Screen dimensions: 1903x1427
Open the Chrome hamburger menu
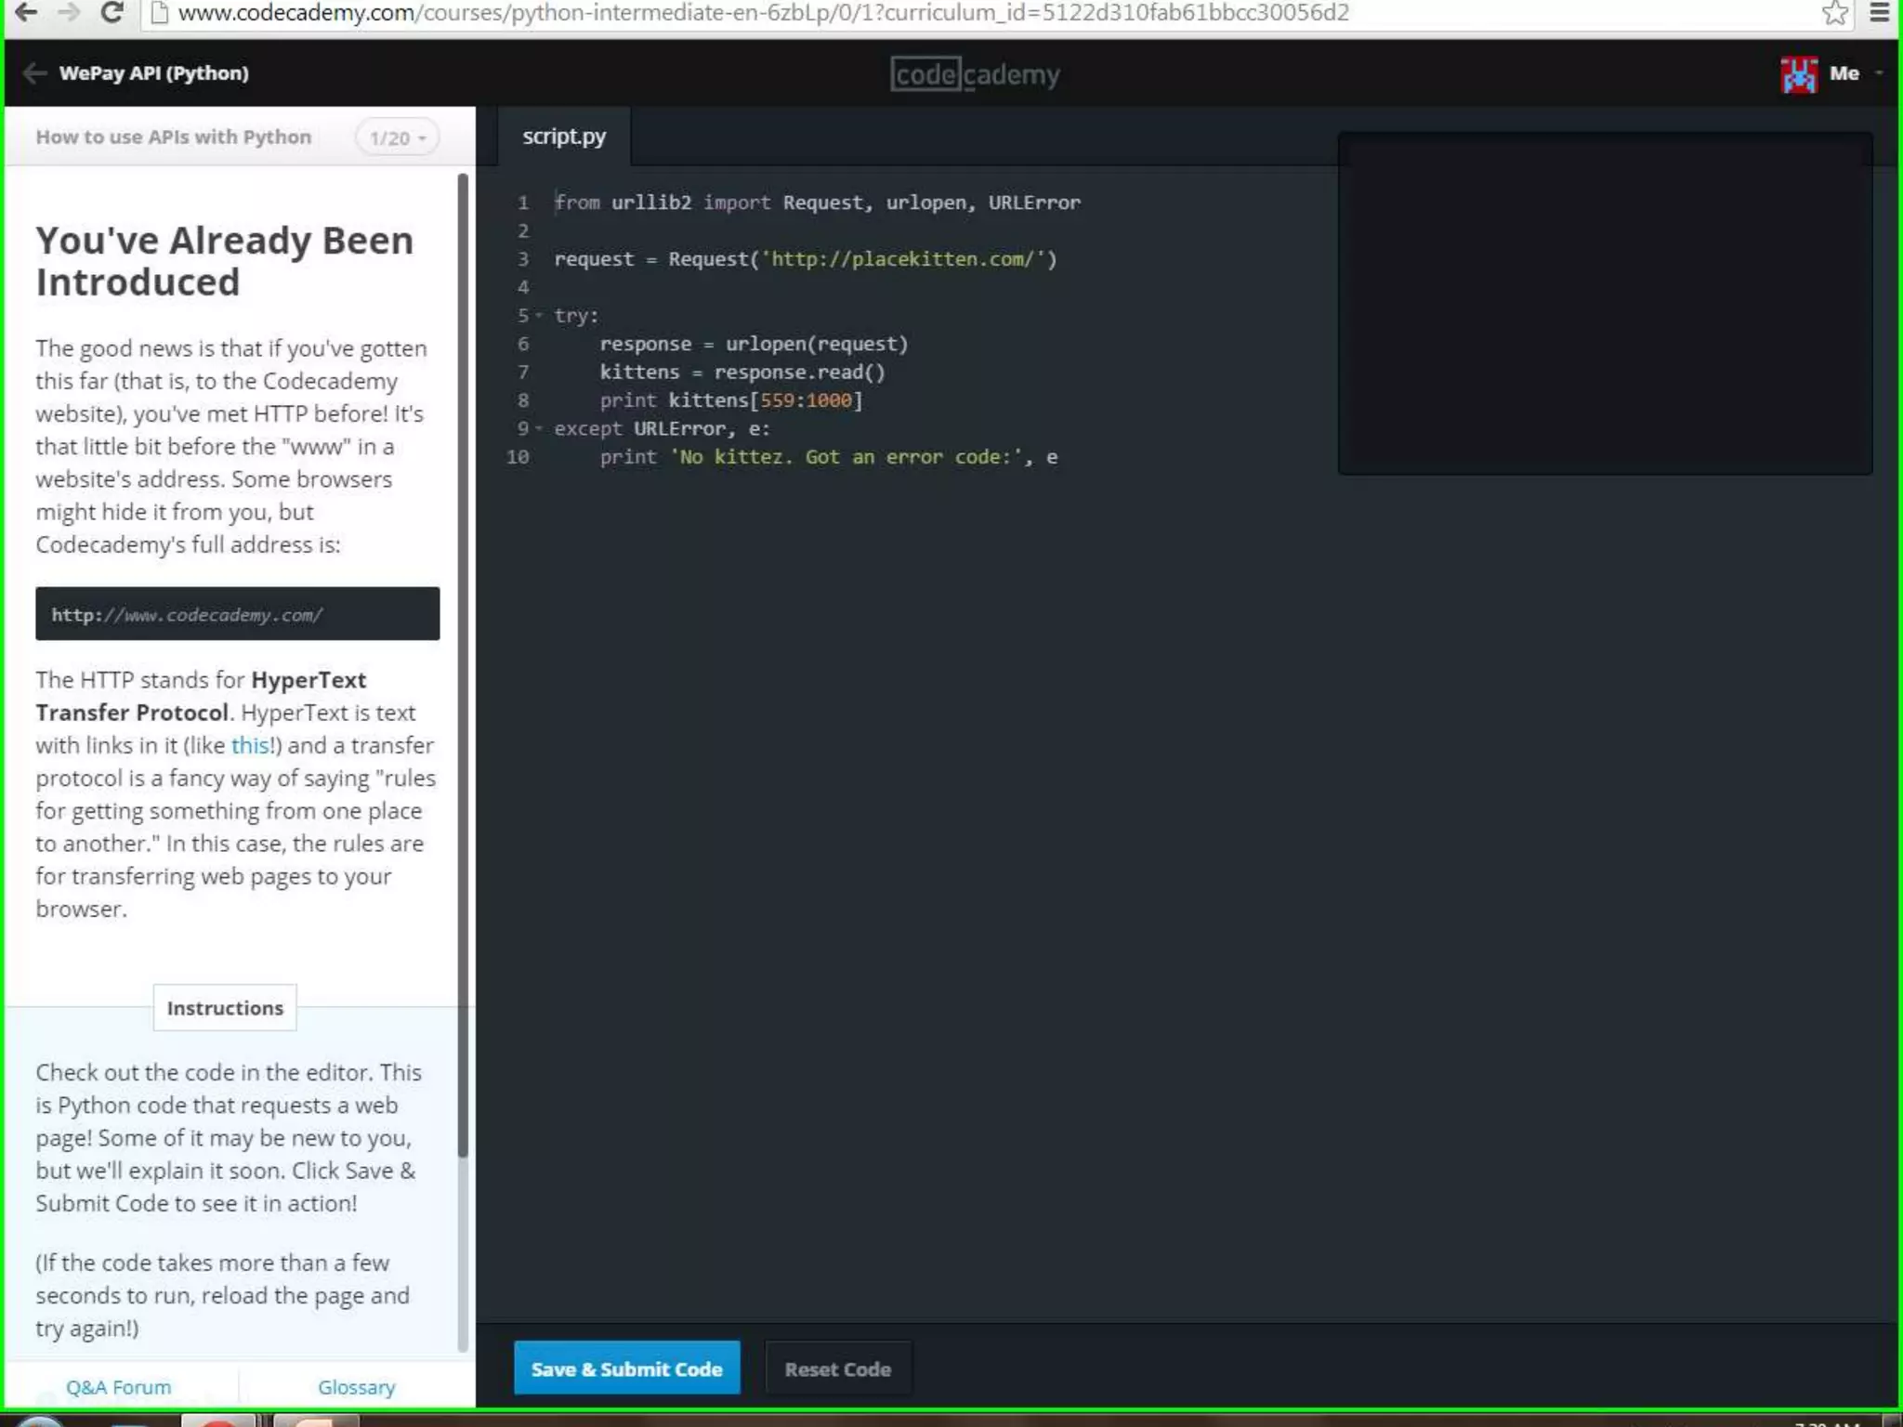1879,13
